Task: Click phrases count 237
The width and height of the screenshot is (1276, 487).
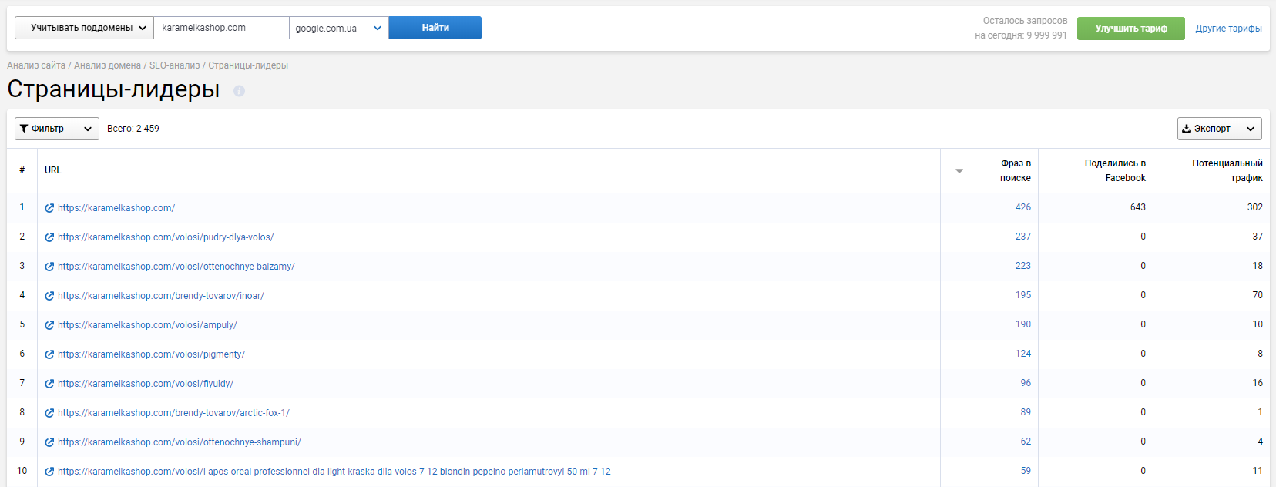Action: (x=1022, y=237)
